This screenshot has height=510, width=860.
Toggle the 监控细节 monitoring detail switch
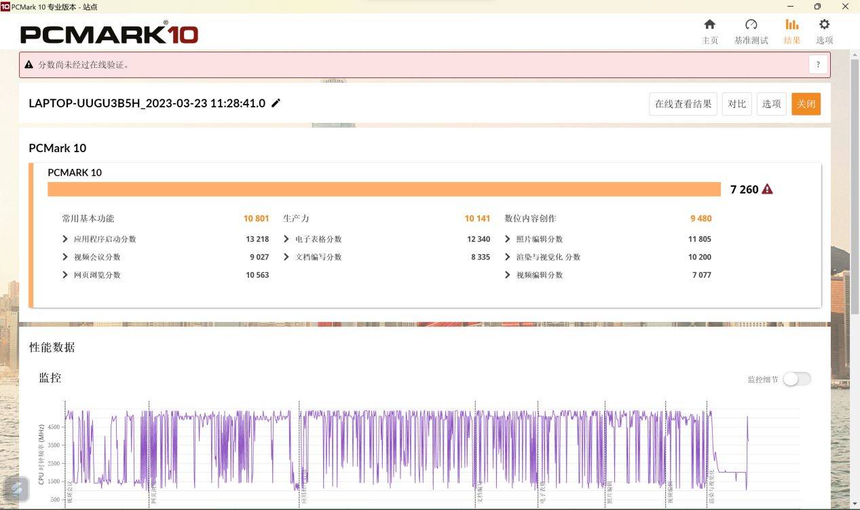[x=797, y=379]
